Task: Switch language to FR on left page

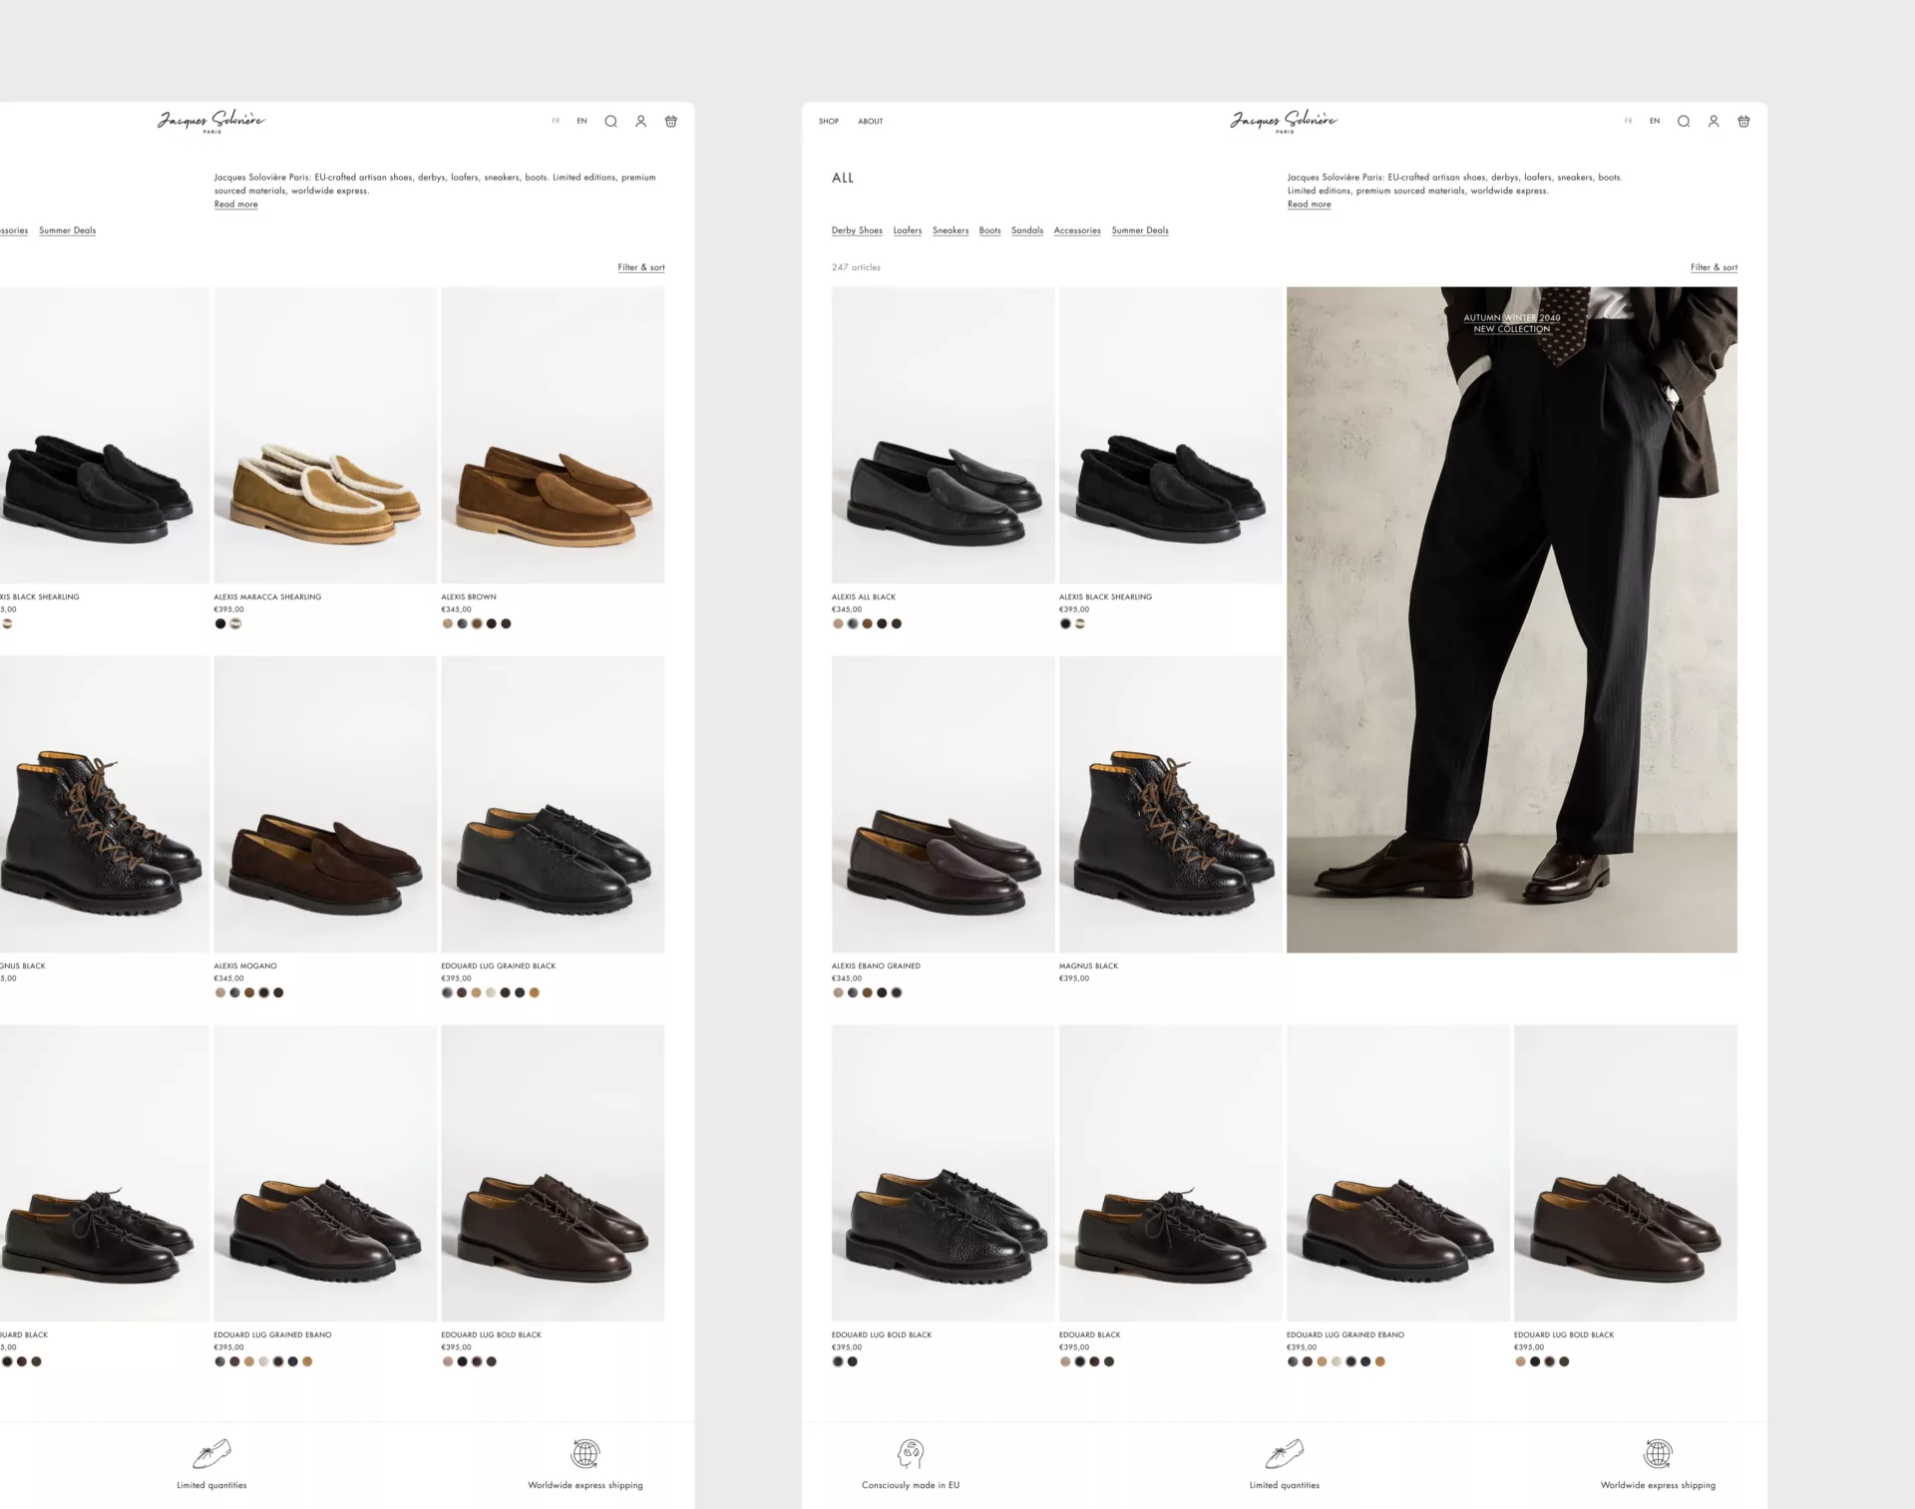Action: tap(556, 121)
